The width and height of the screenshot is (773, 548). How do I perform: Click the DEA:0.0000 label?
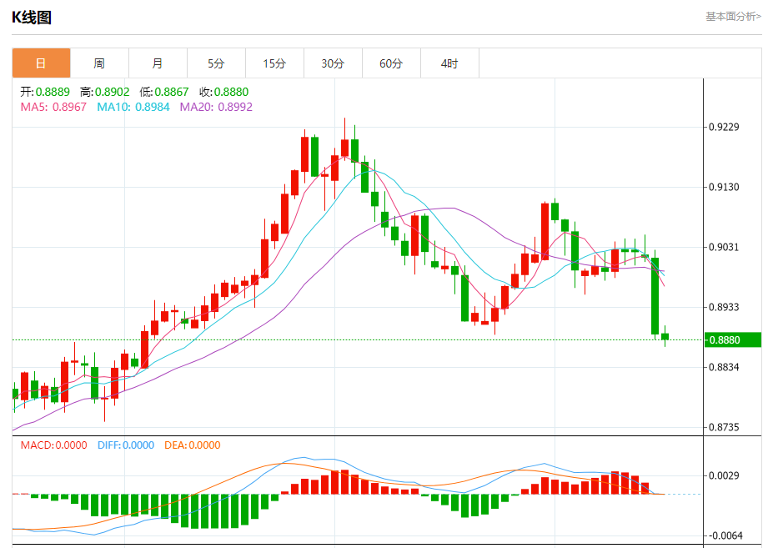coord(193,445)
